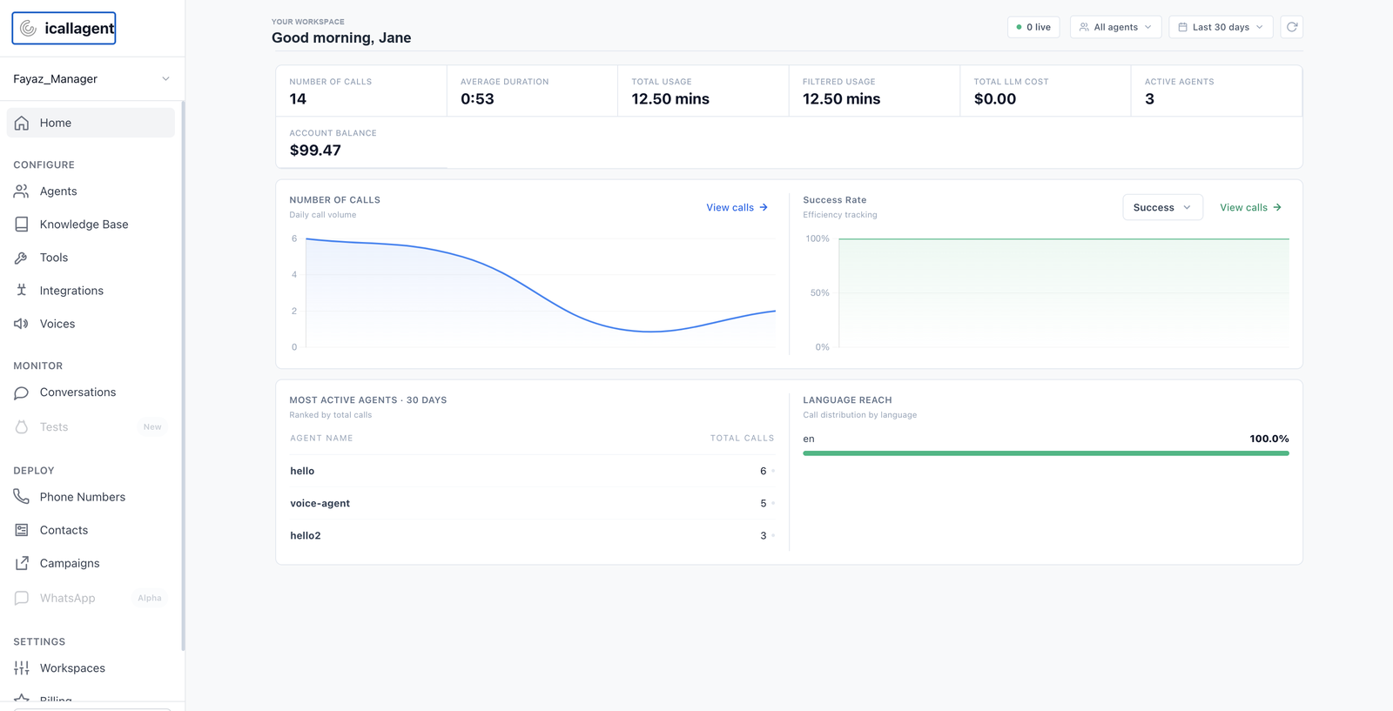Click the Campaigns external arrow icon
The height and width of the screenshot is (711, 1393).
coord(22,563)
